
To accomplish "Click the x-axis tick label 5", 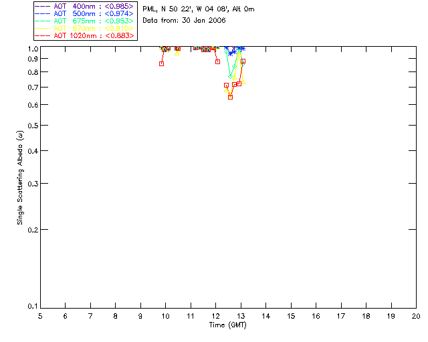I will [40, 316].
